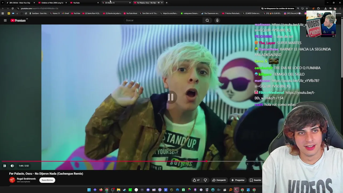
Task: Open Saints Row IV bookmark
Action: [91, 13]
